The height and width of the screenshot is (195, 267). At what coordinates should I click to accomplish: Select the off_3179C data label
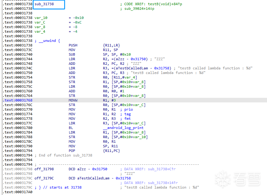pos(44,178)
